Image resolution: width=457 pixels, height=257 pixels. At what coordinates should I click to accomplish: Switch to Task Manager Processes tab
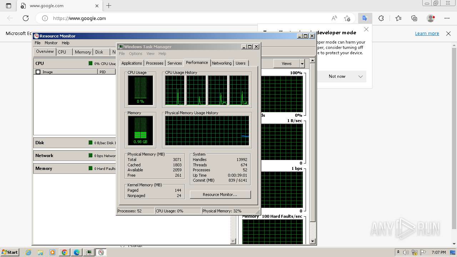click(x=155, y=63)
